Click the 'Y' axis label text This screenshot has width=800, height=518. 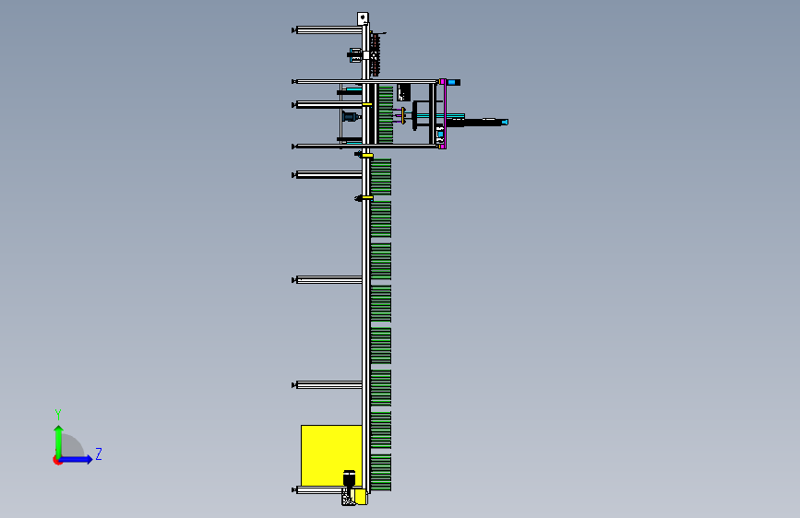pyautogui.click(x=58, y=415)
